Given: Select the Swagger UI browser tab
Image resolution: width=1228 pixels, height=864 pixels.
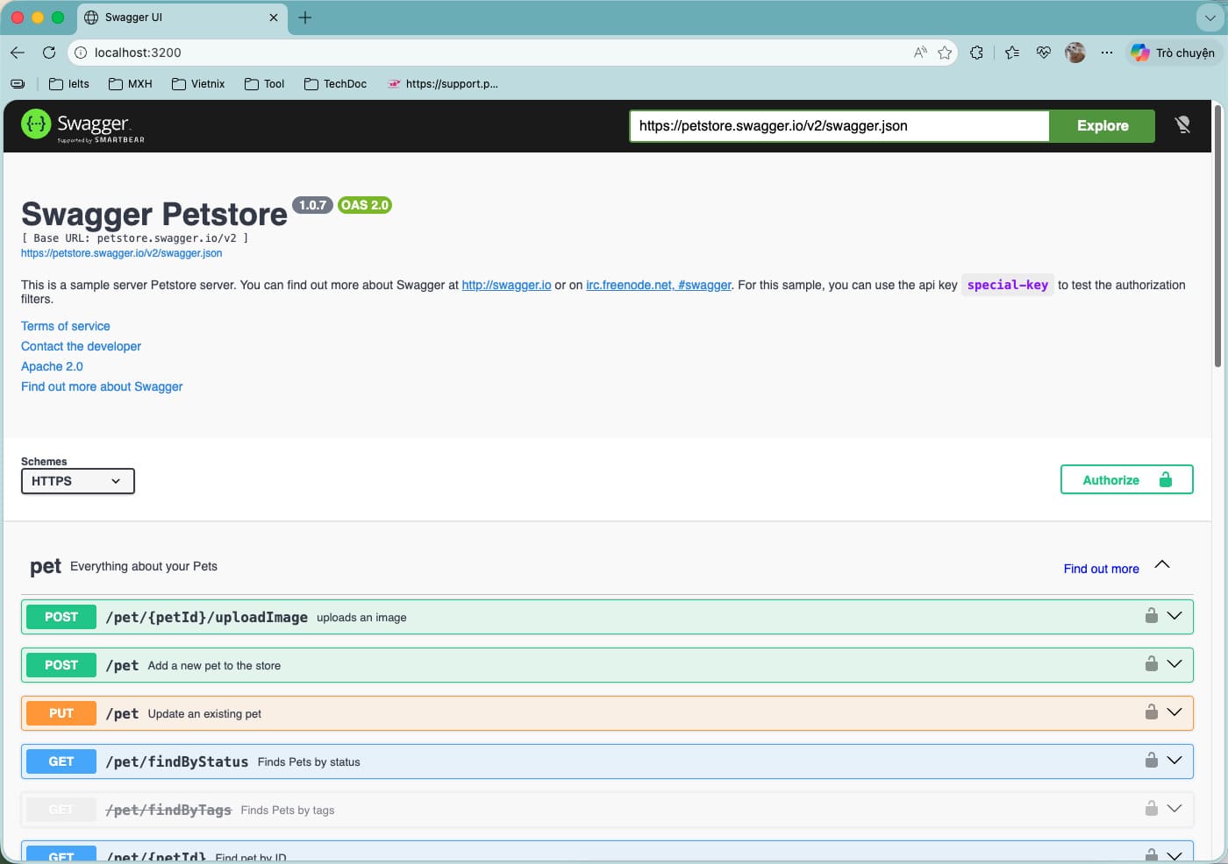Looking at the screenshot, I should click(181, 18).
